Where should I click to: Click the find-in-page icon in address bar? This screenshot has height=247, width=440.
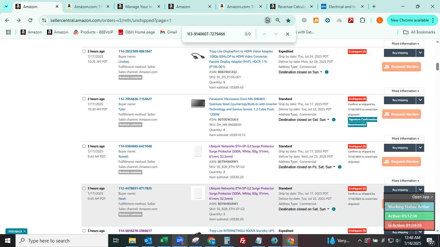267,20
